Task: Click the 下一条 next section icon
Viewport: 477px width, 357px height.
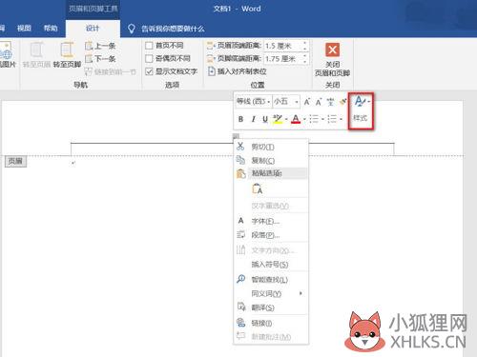Action: 89,58
